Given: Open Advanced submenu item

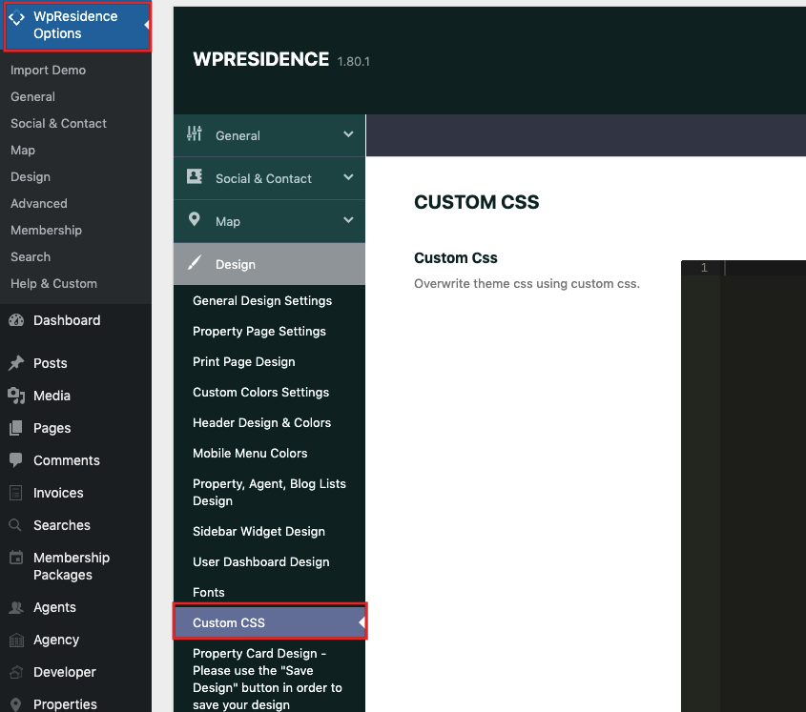Looking at the screenshot, I should click(39, 203).
